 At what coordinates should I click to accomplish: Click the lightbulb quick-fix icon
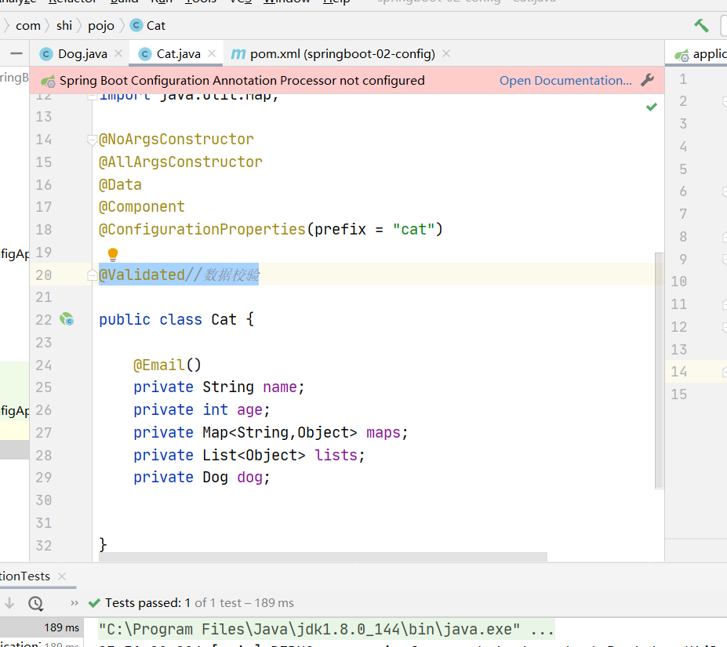pyautogui.click(x=113, y=254)
